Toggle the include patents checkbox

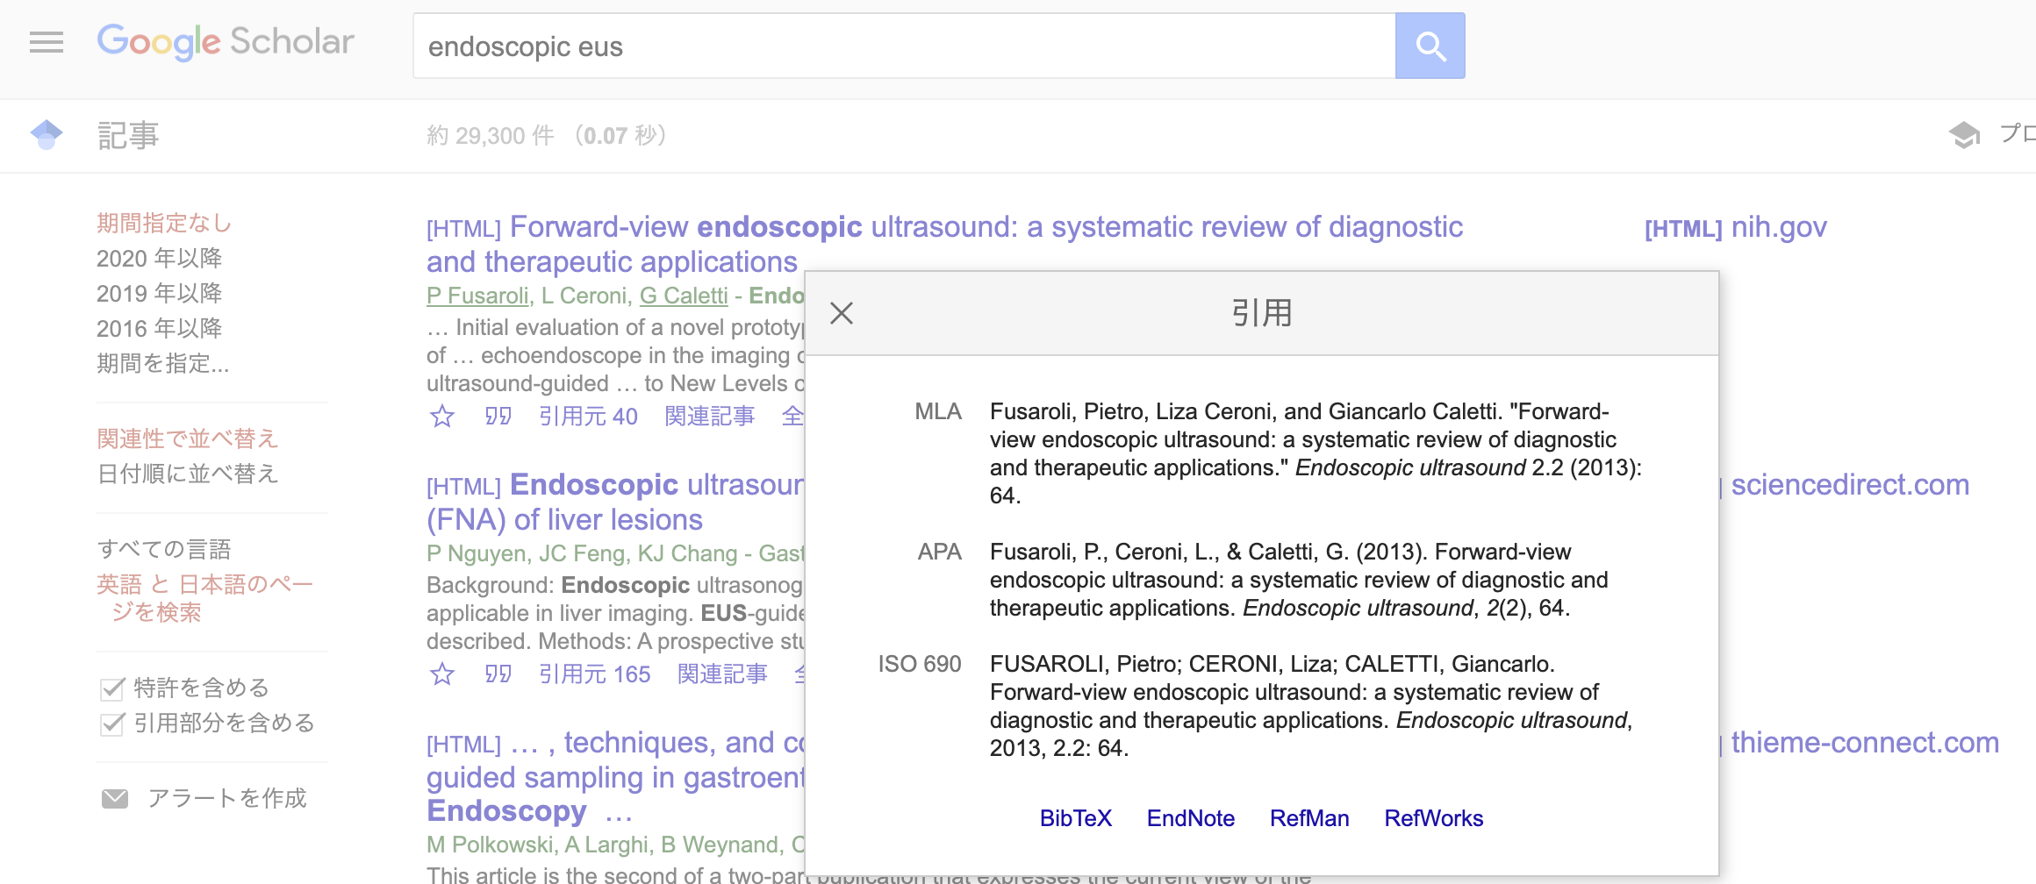[x=112, y=688]
